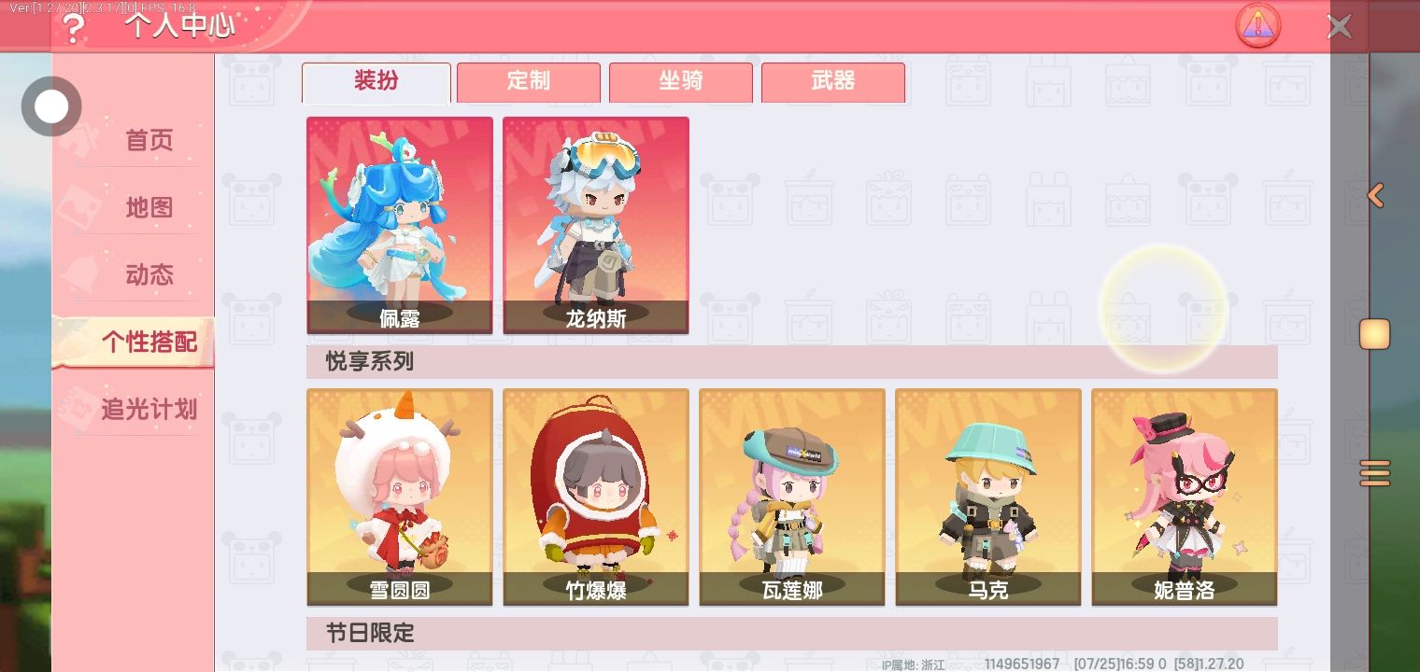Tap the orange square icon on right edge
This screenshot has width=1420, height=672.
1374,333
